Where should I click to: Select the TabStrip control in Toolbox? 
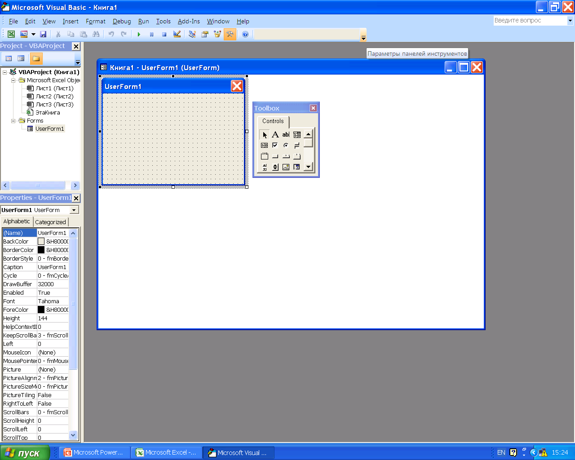pyautogui.click(x=286, y=156)
